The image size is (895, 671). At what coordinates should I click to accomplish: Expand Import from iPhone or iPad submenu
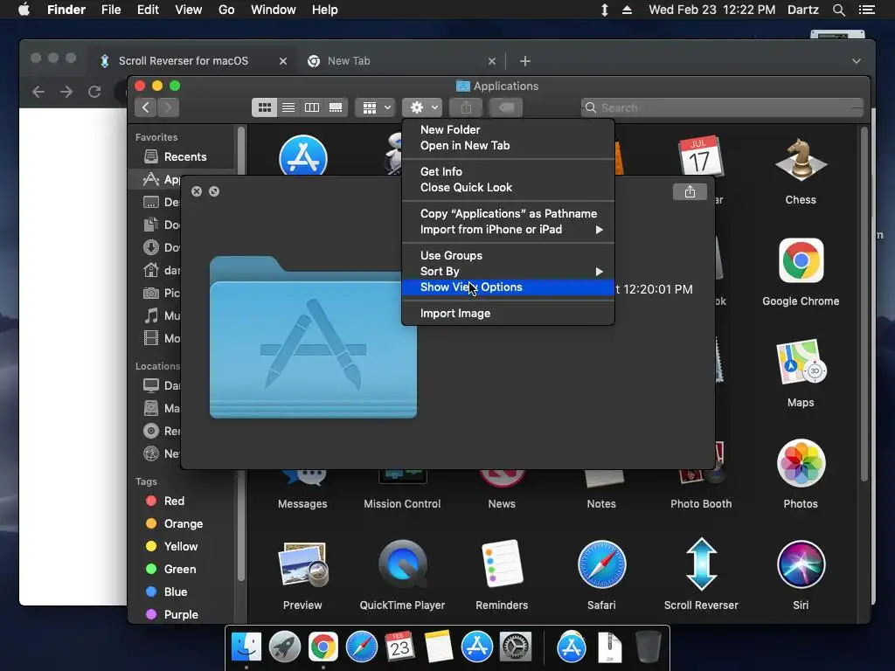(x=508, y=230)
